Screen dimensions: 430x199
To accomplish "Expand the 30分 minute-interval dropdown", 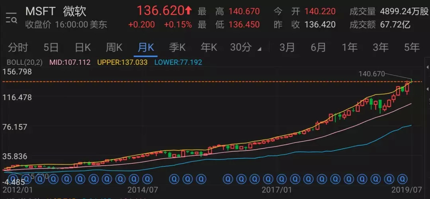I will [245, 48].
